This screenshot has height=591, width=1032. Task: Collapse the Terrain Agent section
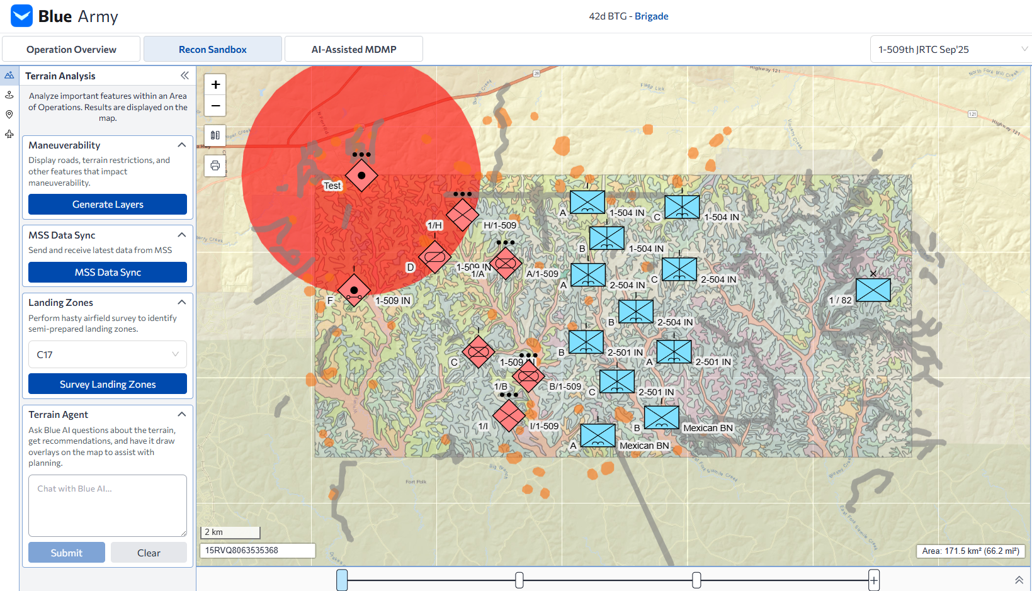coord(182,414)
